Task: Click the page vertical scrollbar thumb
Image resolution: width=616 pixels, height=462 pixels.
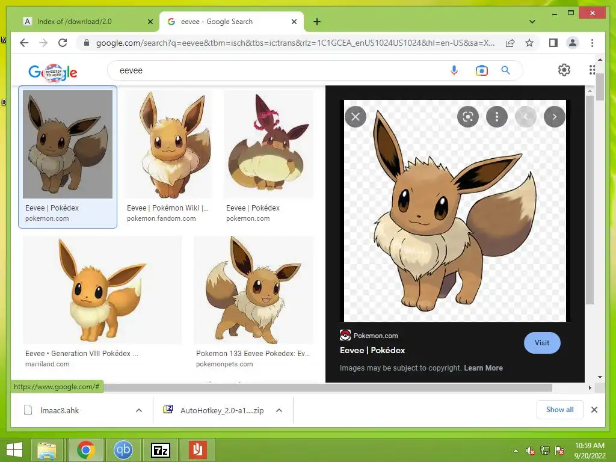Action: pyautogui.click(x=600, y=87)
